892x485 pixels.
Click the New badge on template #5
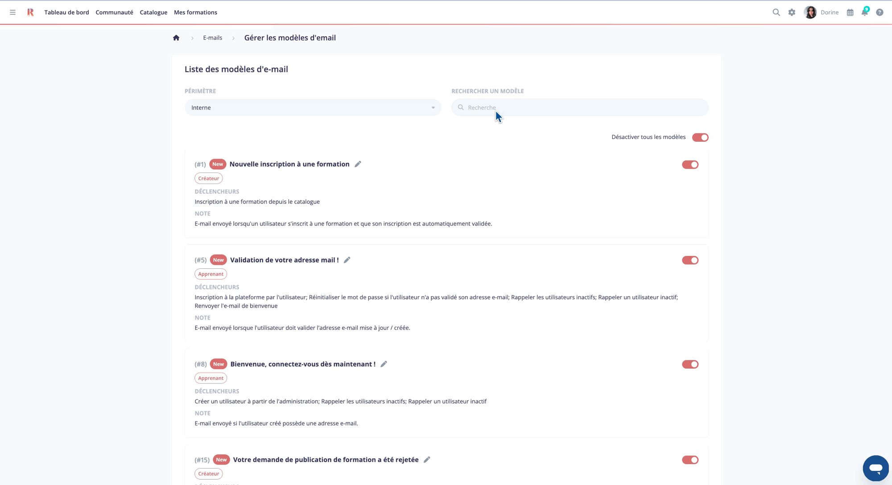click(218, 260)
